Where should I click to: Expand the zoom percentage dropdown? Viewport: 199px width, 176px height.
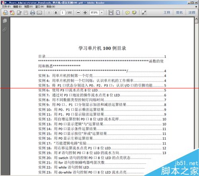[x=101, y=13]
